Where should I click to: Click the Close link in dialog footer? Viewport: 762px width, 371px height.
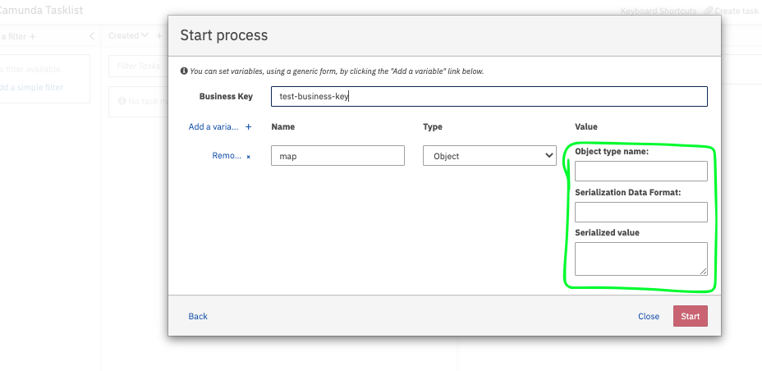[x=649, y=316]
